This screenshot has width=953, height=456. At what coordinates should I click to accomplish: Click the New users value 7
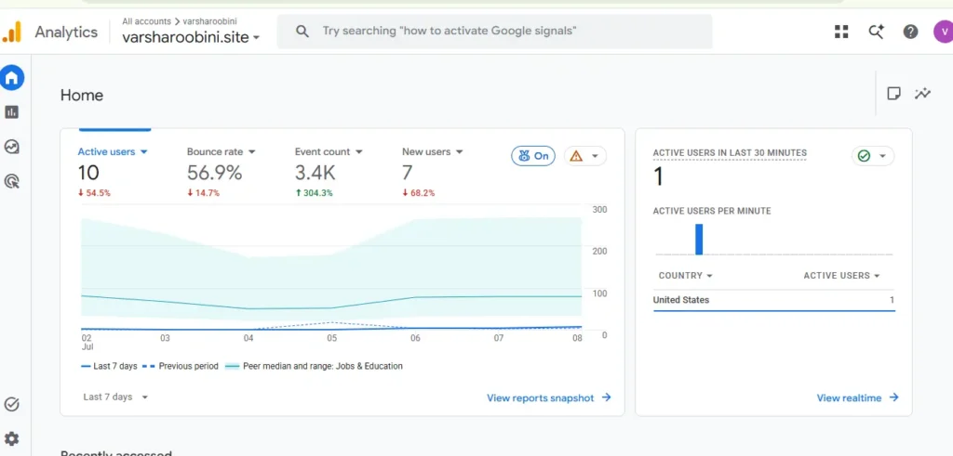pos(408,174)
